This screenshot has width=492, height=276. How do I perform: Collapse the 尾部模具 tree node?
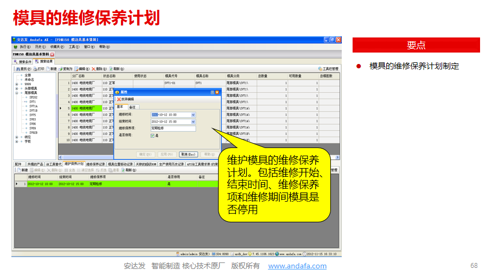coord(17,93)
